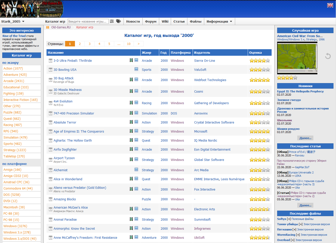The width and height of the screenshot is (336, 243).
Task: Open the Файлы menu item
Action: [195, 22]
